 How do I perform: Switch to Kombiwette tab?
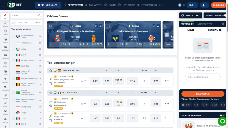(x=215, y=30)
